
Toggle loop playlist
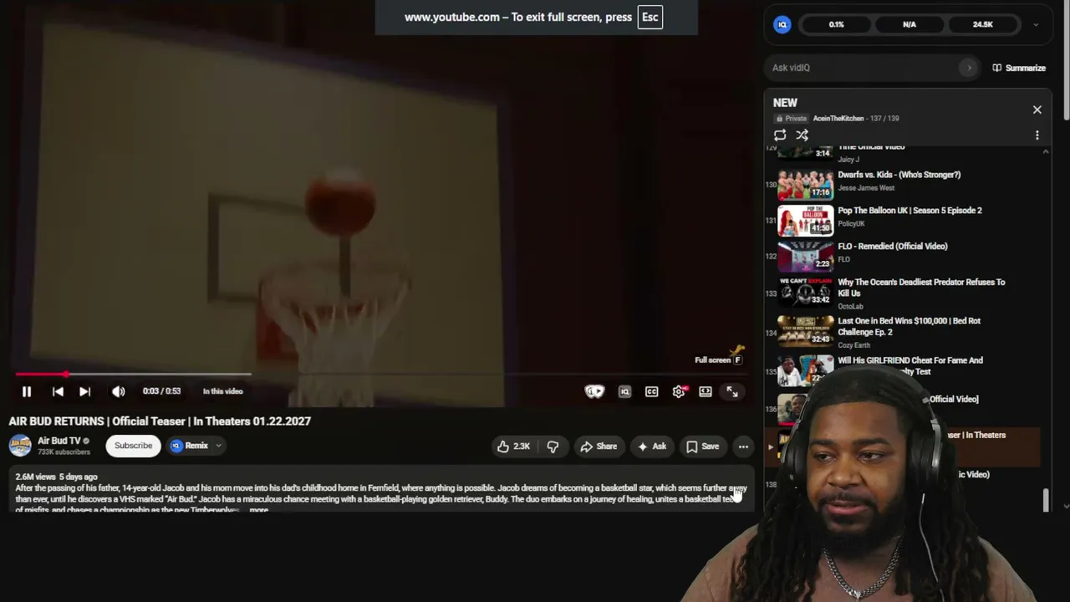tap(780, 135)
